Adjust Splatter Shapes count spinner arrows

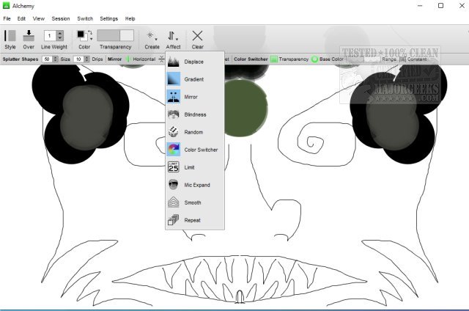(56, 59)
